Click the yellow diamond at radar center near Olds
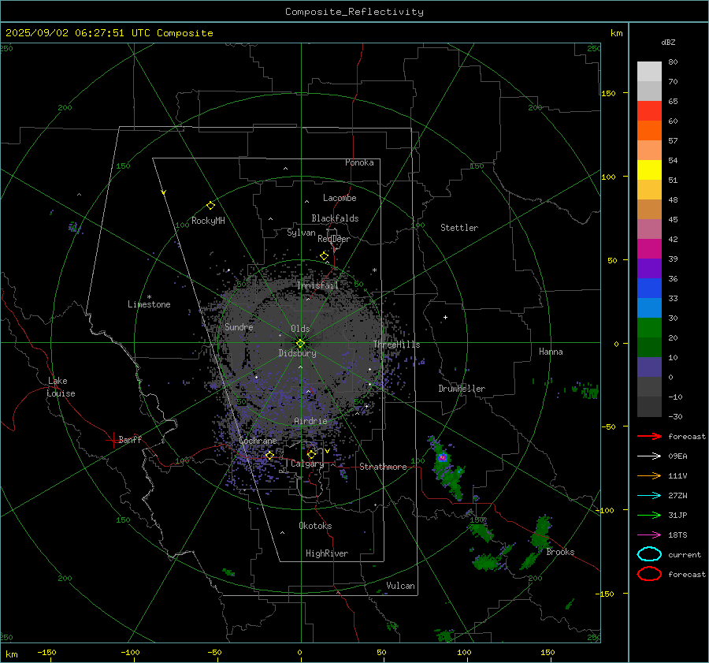 (300, 344)
